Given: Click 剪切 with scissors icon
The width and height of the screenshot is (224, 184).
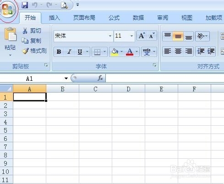Looking at the screenshot, I should pos(32,31).
